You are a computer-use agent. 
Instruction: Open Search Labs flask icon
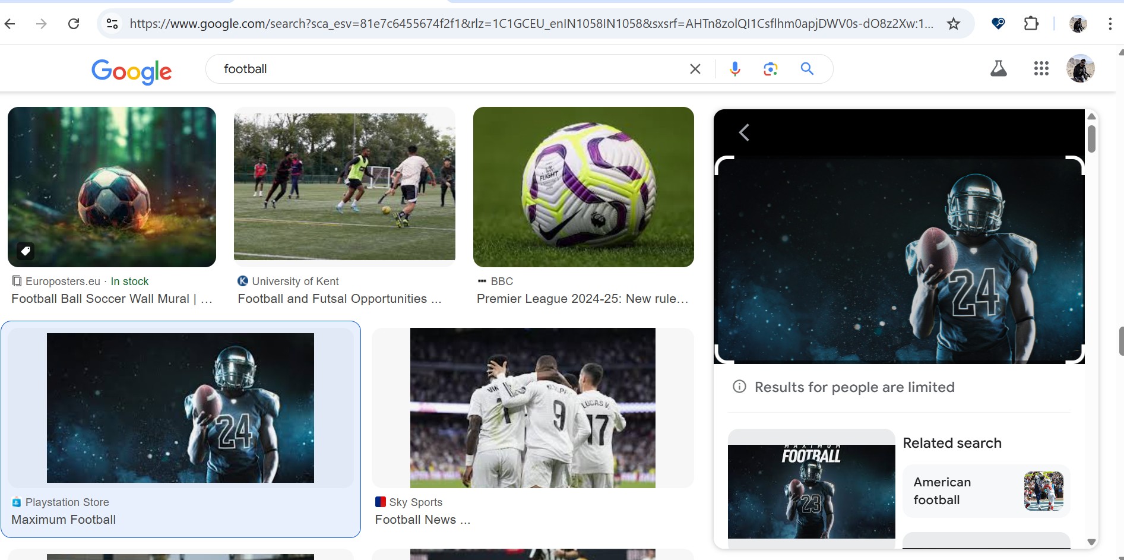click(998, 69)
